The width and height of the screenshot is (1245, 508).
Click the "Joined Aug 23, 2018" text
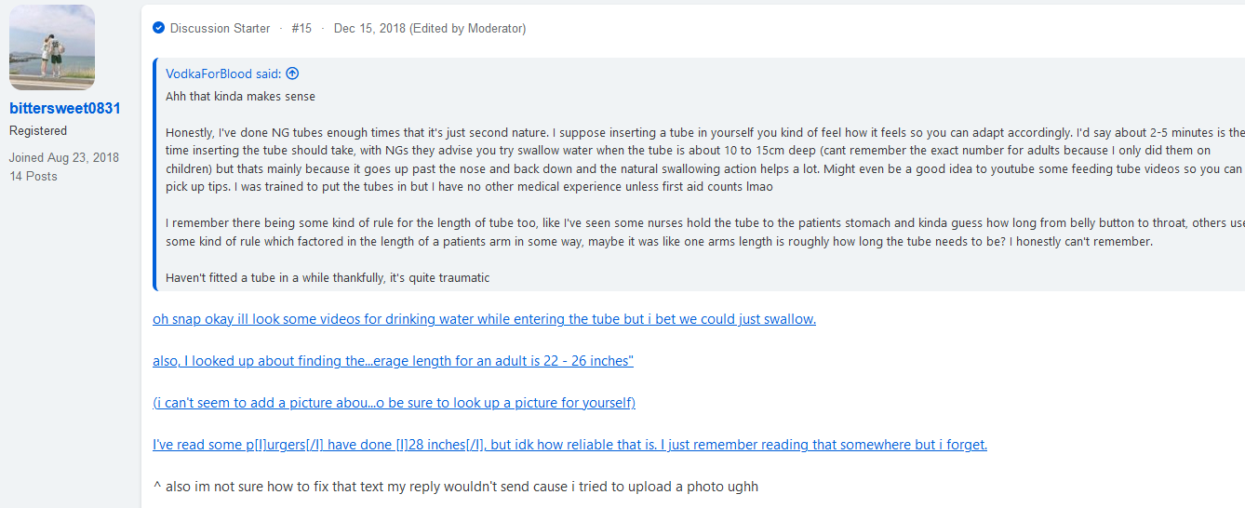tap(64, 157)
